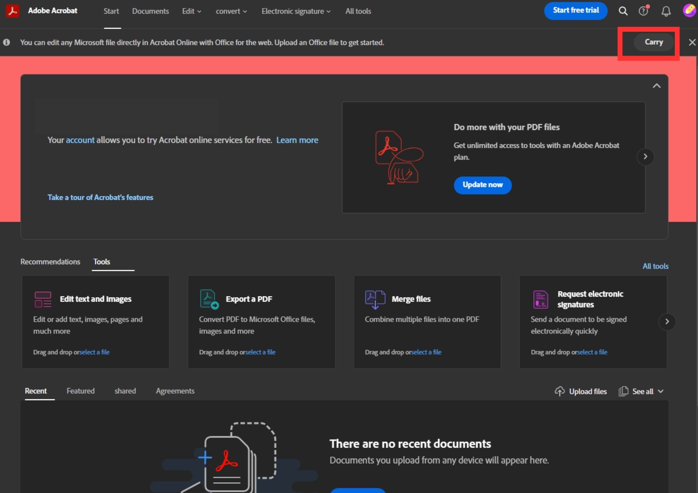Viewport: 698px width, 493px height.
Task: Switch to the shared tab
Action: pos(125,391)
